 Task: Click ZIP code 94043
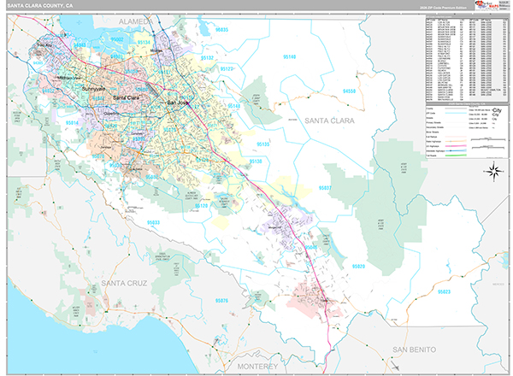click(80, 44)
